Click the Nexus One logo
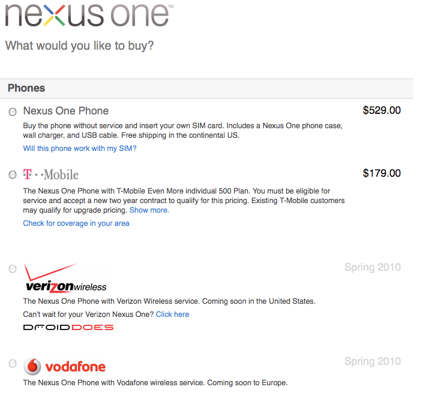Image resolution: width=423 pixels, height=408 pixels. [x=89, y=15]
